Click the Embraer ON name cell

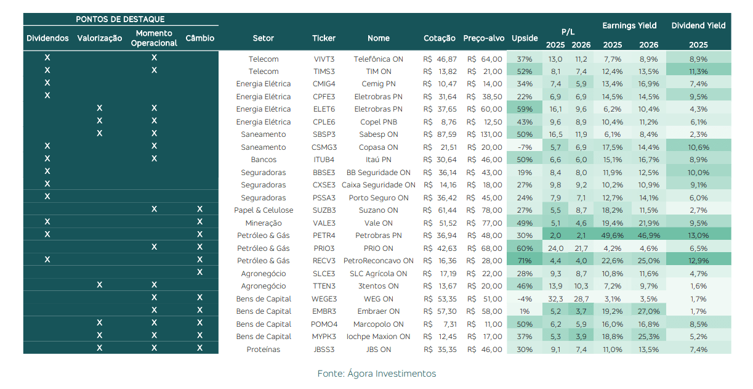pyautogui.click(x=378, y=311)
